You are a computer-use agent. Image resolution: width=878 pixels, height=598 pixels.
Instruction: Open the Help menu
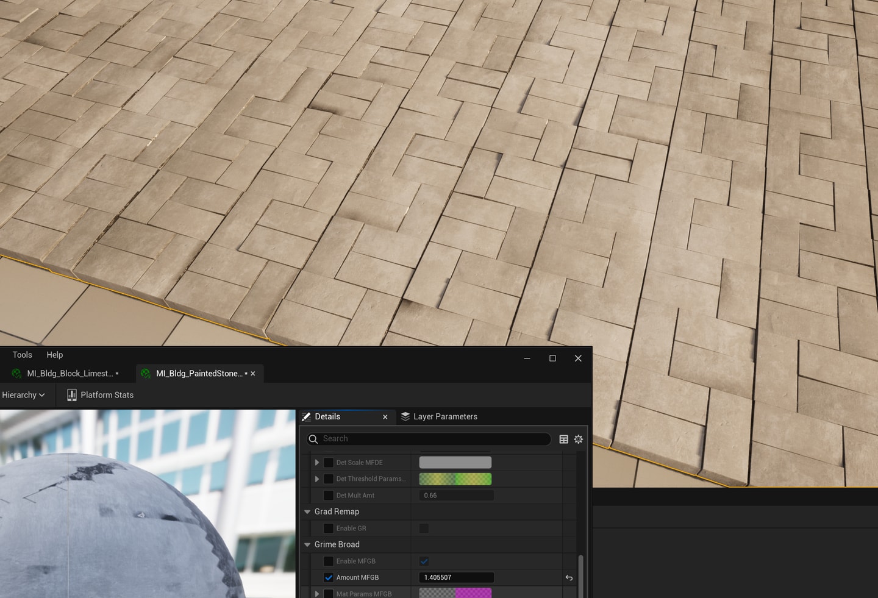[55, 355]
